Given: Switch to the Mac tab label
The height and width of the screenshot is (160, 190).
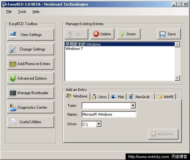Looking at the screenshot, I should pyautogui.click(x=121, y=97).
